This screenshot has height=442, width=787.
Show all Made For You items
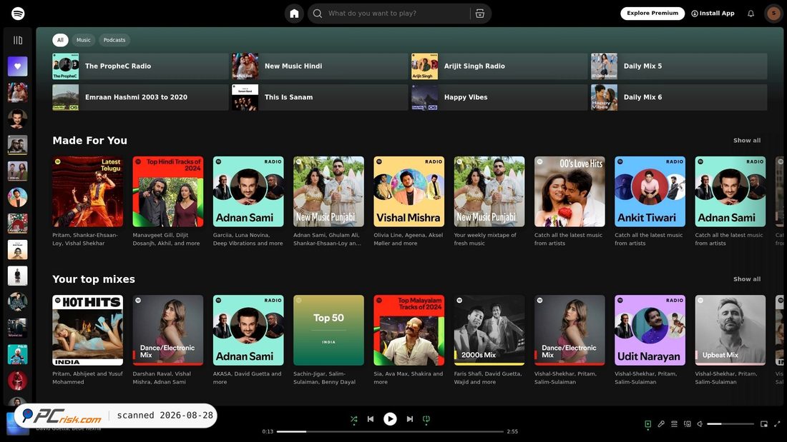(x=746, y=141)
